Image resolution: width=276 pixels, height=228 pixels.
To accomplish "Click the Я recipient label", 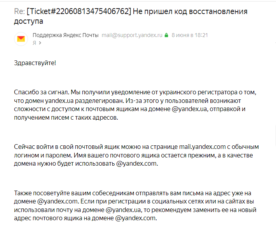I will [x=34, y=43].
